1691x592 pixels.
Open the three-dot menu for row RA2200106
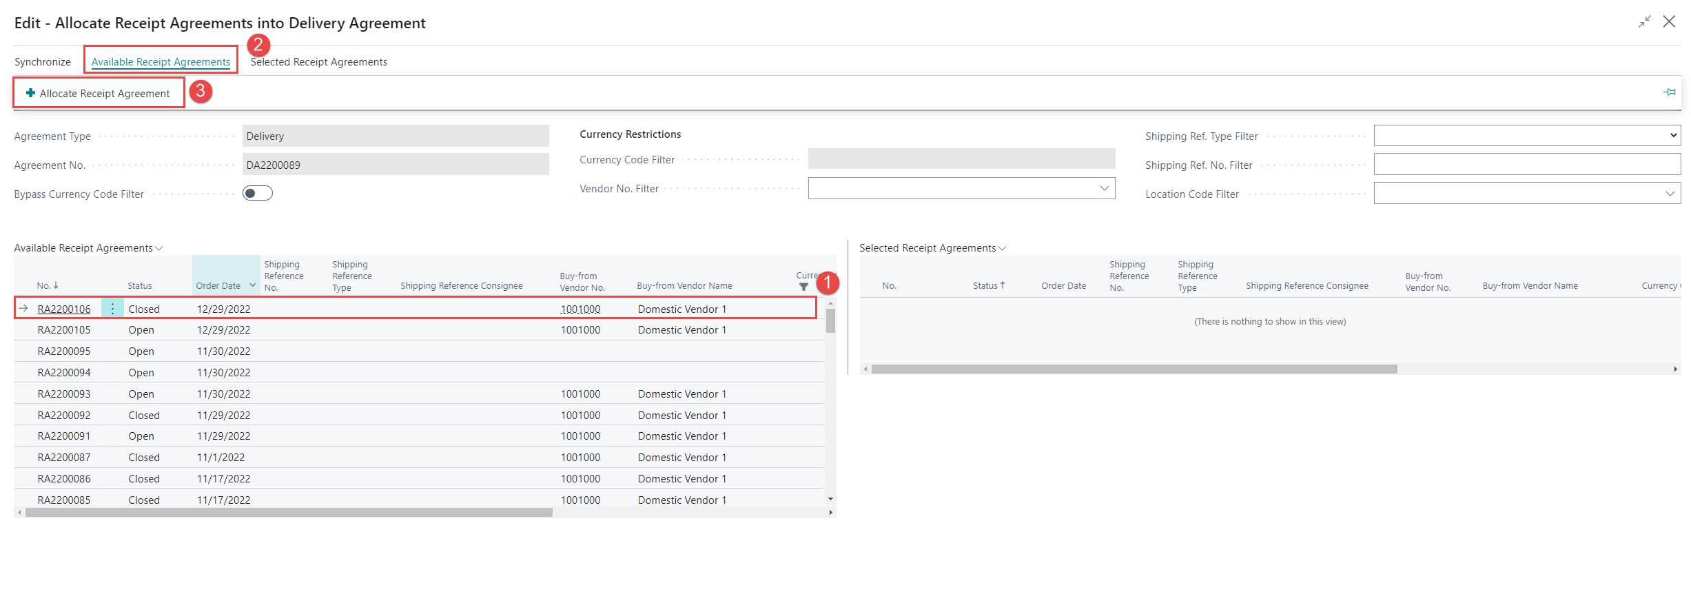(x=112, y=309)
